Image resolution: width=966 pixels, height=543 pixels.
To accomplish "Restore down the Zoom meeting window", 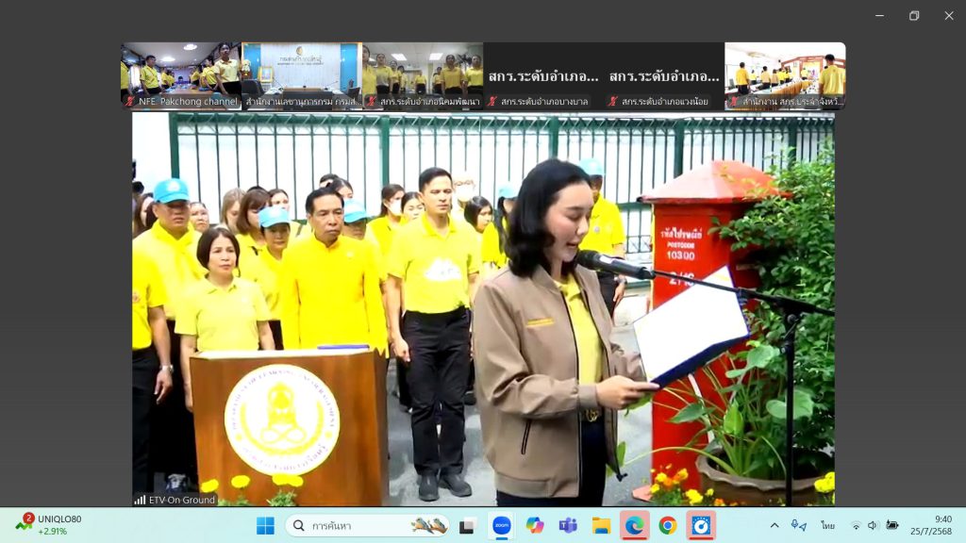I will click(913, 15).
